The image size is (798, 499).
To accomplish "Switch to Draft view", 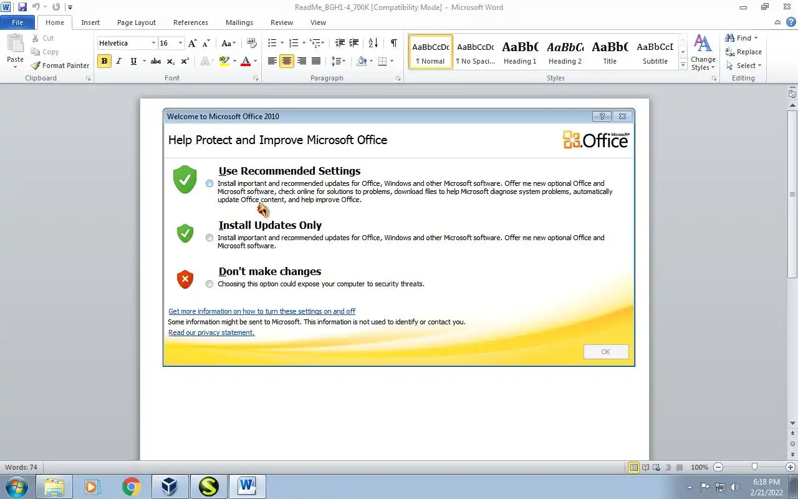I will (679, 467).
